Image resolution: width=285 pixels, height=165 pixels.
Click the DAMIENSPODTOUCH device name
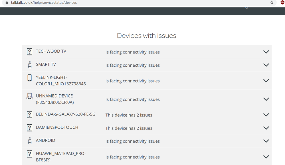57,127
